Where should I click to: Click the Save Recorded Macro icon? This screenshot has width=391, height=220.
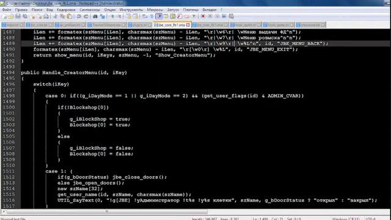pos(232,16)
